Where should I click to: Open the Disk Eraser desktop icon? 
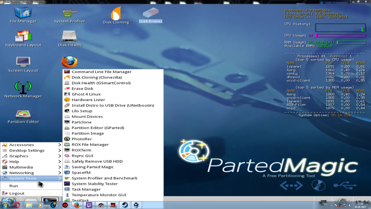point(151,15)
